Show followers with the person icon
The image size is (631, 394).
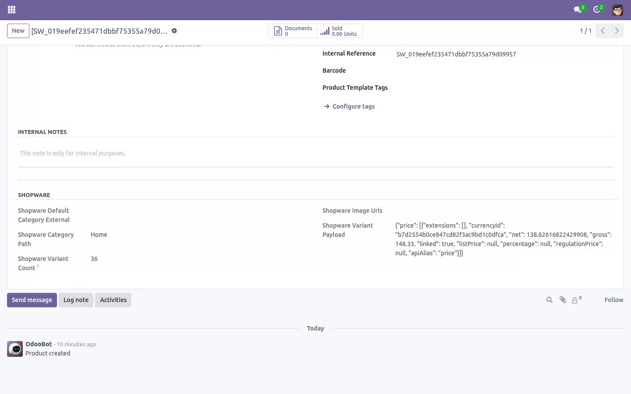pos(576,300)
